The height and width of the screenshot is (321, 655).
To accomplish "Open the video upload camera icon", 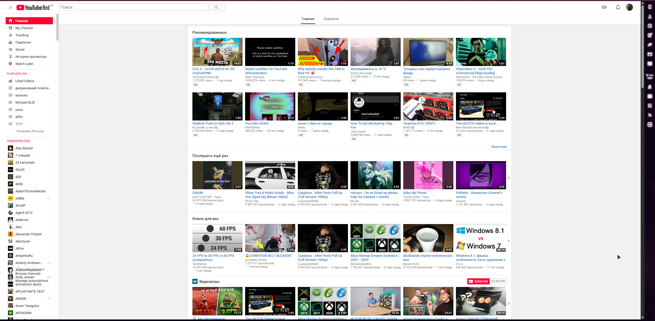I will (x=604, y=7).
